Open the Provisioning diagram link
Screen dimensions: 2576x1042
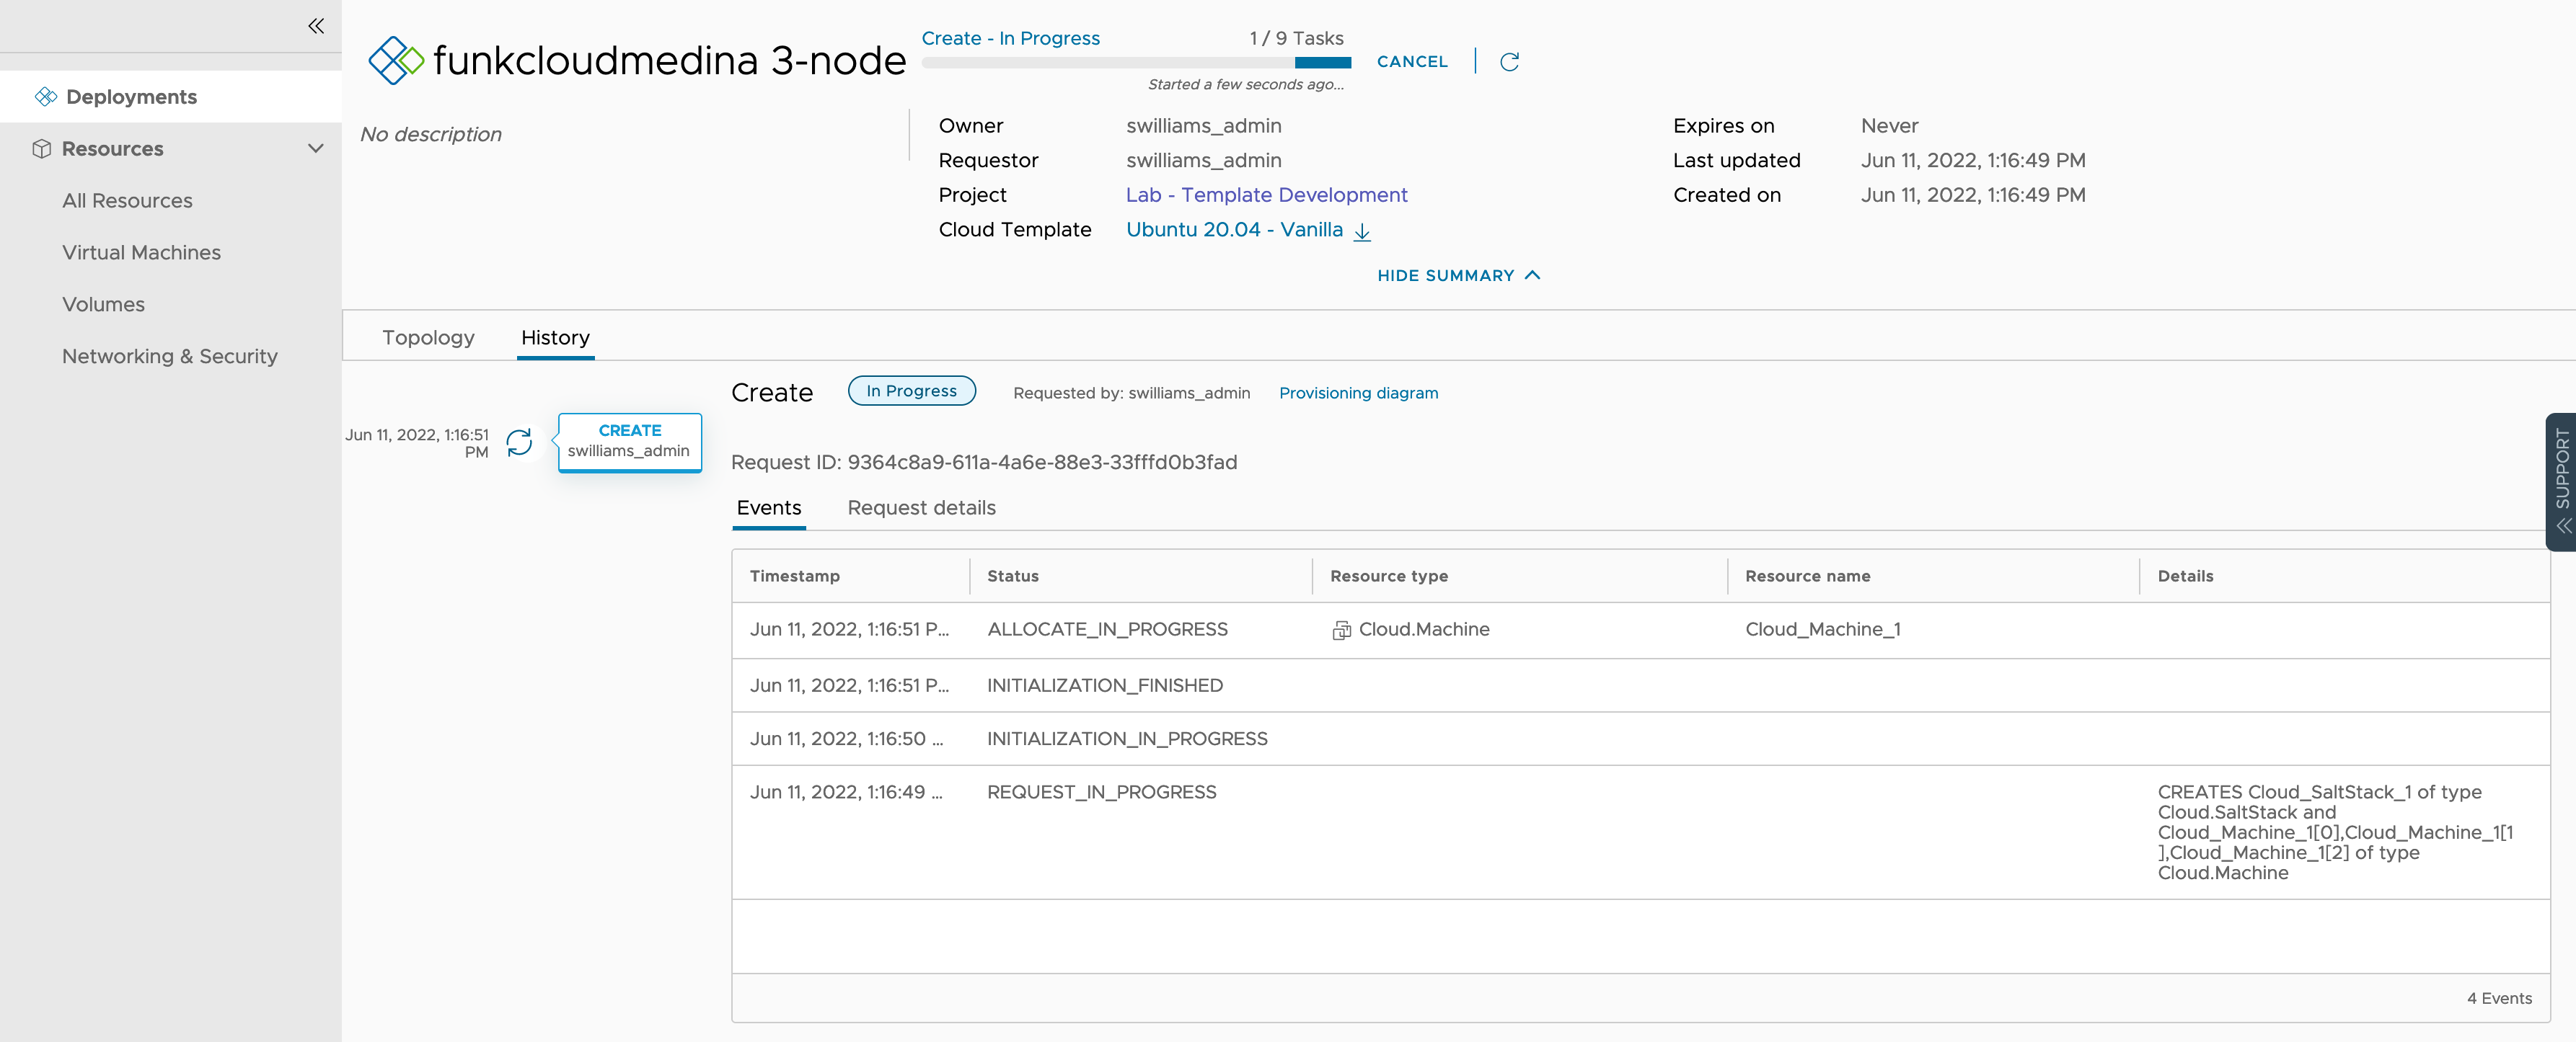[1358, 393]
